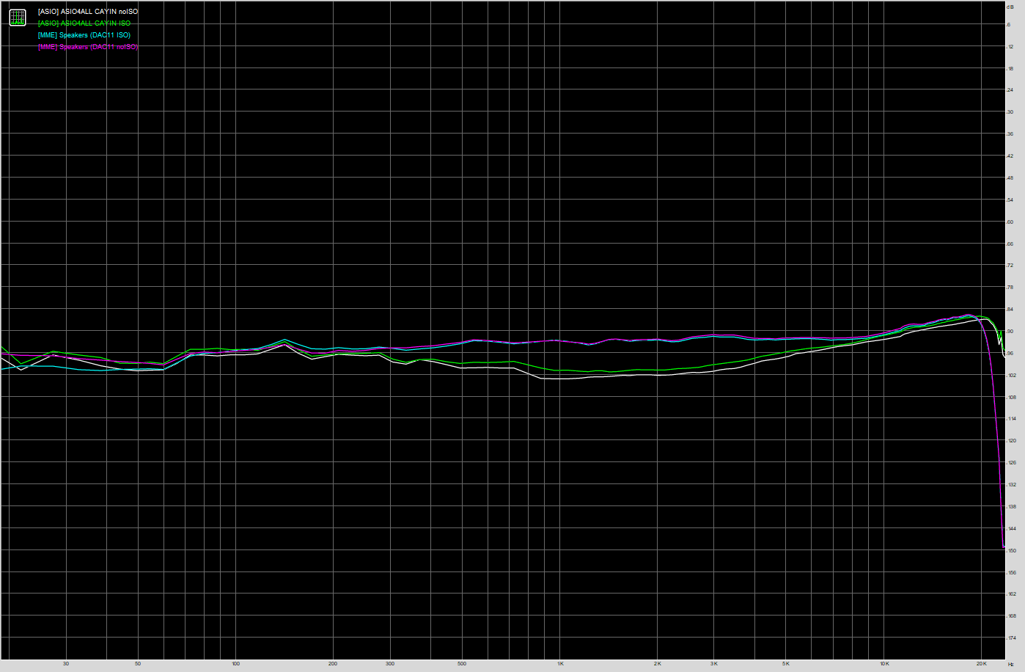Click the 30 frequency axis label

[x=66, y=664]
